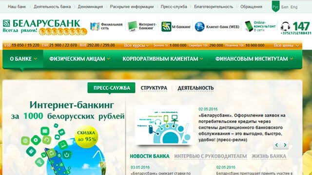Switch language to Eng

pyautogui.click(x=294, y=7)
